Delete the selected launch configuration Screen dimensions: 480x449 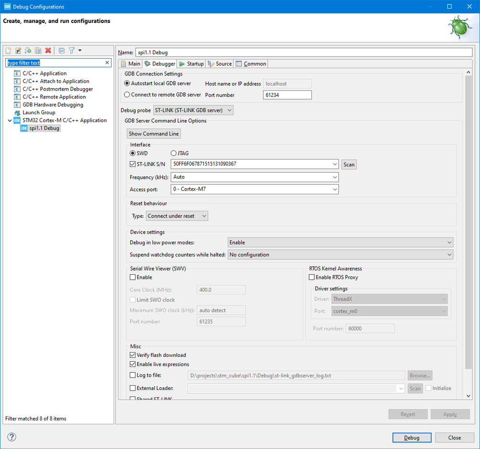click(48, 50)
